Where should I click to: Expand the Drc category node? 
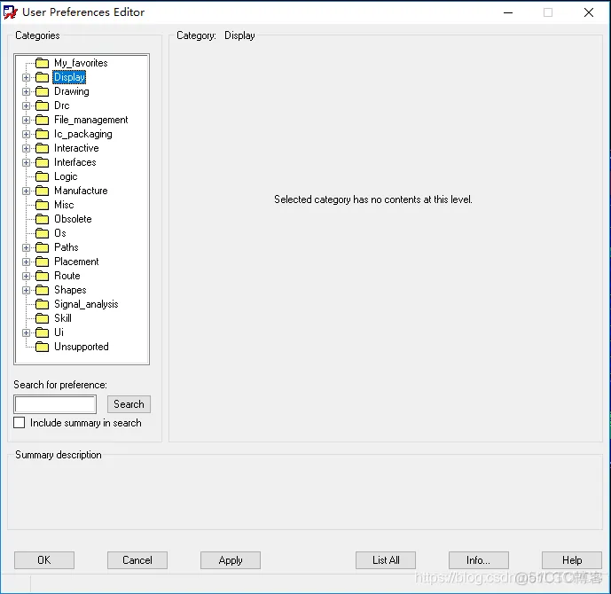(26, 106)
